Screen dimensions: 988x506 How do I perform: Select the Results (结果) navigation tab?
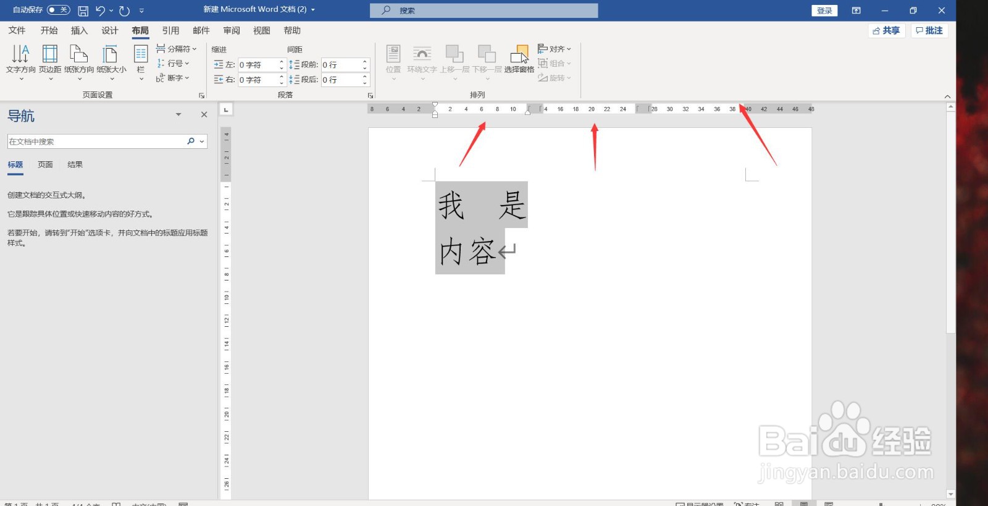point(75,164)
